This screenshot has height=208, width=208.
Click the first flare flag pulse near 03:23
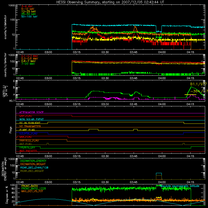93,130
